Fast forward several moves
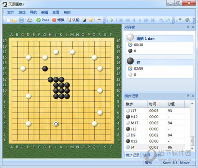 click(147, 20)
